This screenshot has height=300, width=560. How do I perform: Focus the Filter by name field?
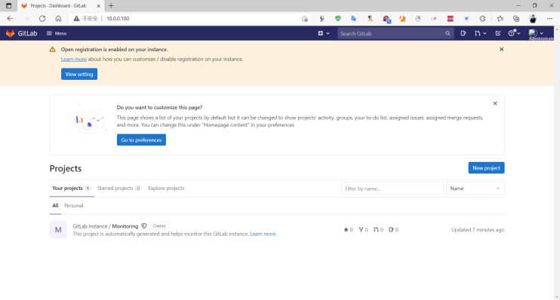392,188
